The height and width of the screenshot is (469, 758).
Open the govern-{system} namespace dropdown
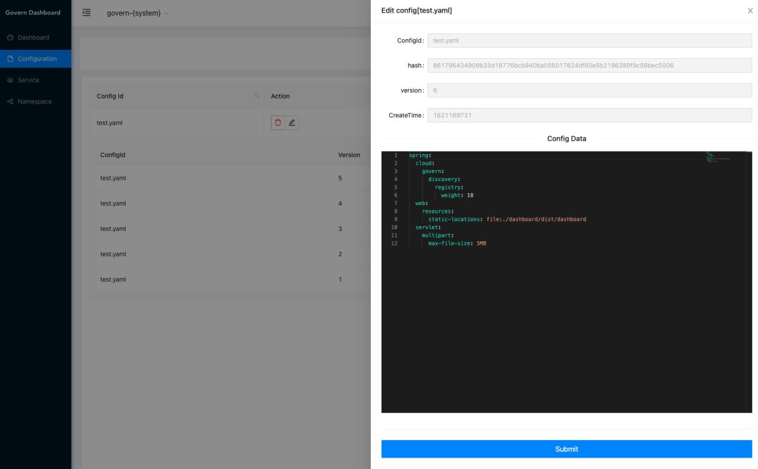tap(138, 13)
